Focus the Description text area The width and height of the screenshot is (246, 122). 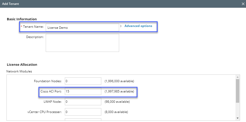pyautogui.click(x=82, y=43)
